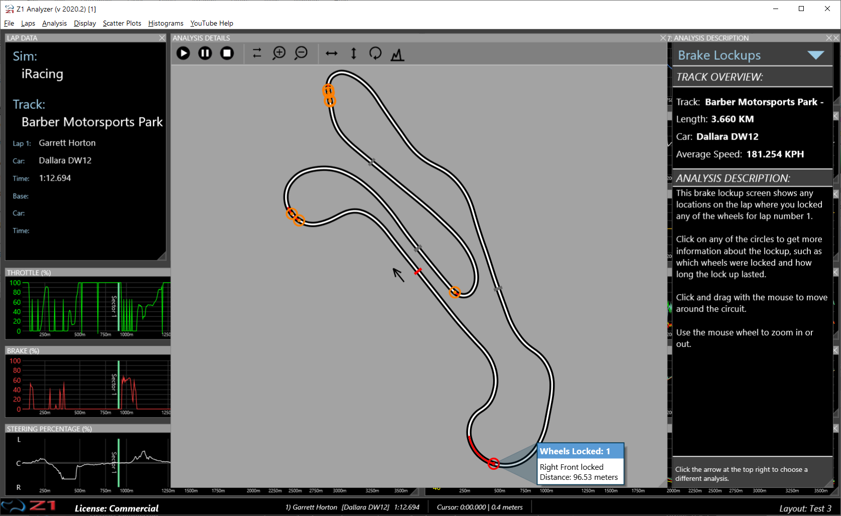Click the lap time 1:12.694 in Lap Data

pyautogui.click(x=55, y=178)
